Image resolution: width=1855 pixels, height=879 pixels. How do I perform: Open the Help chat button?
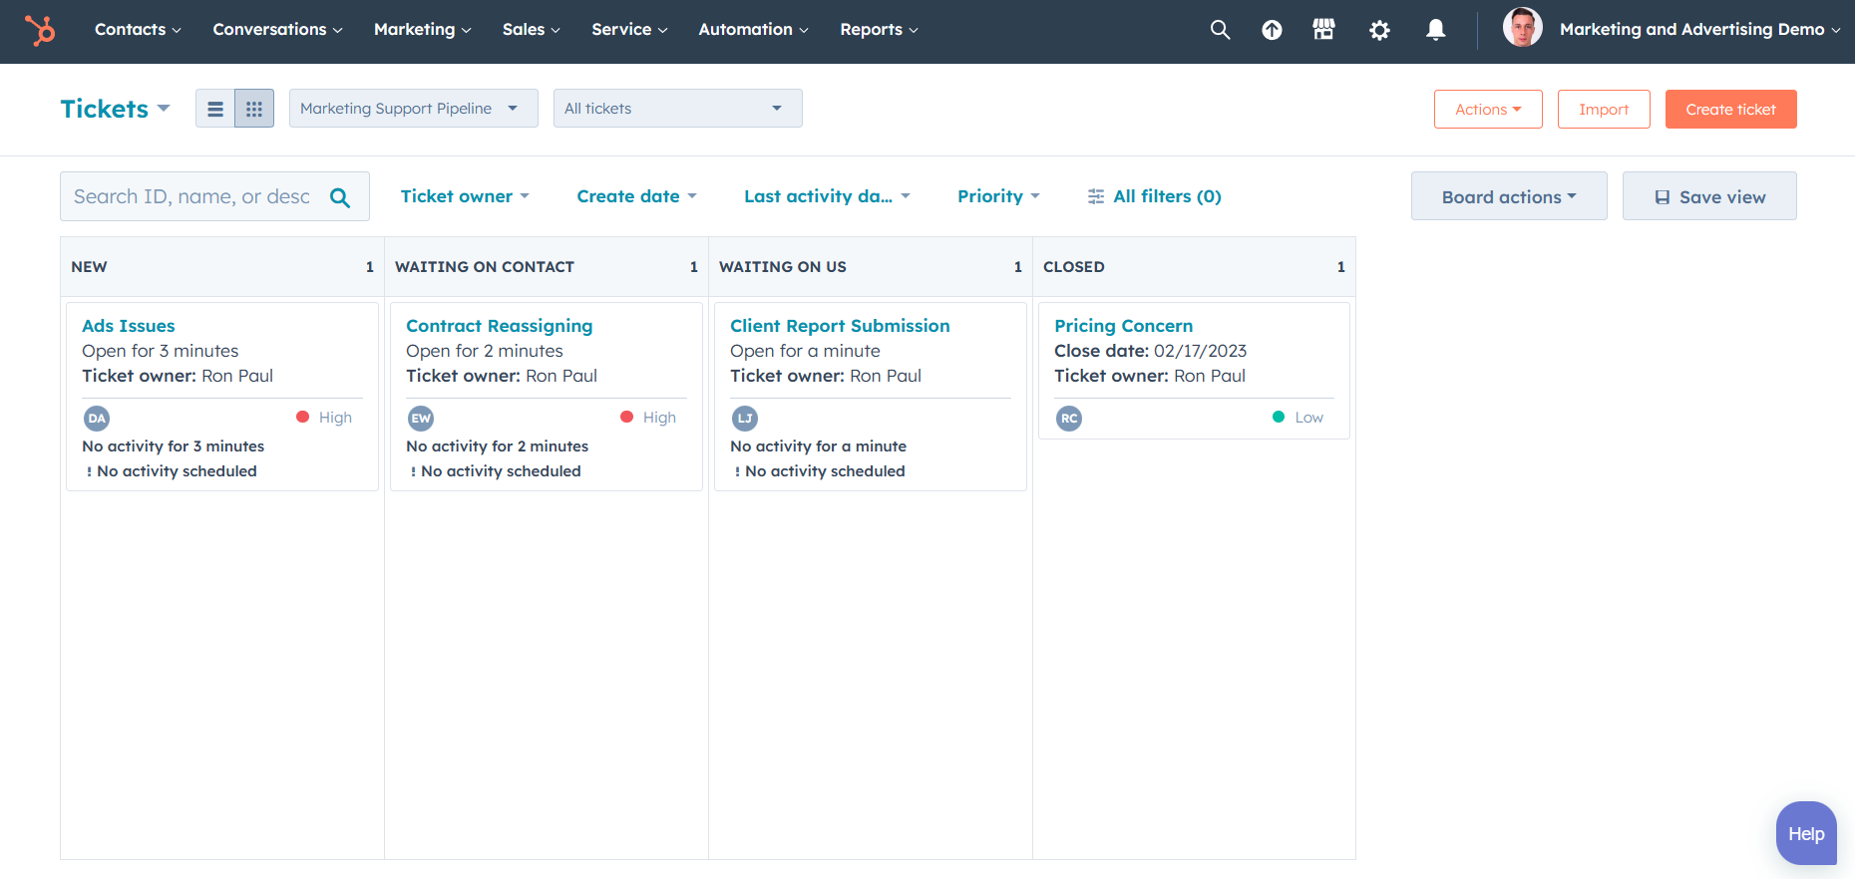(1806, 833)
